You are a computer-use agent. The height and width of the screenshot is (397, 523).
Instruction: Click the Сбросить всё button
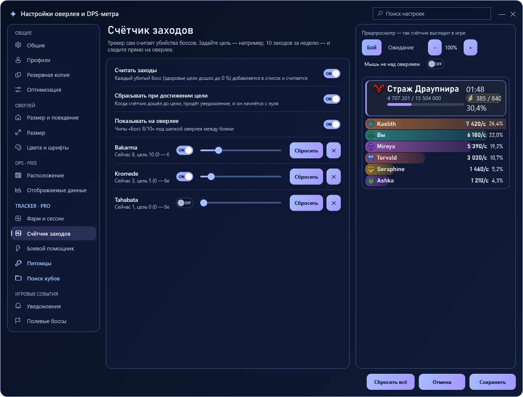point(391,382)
